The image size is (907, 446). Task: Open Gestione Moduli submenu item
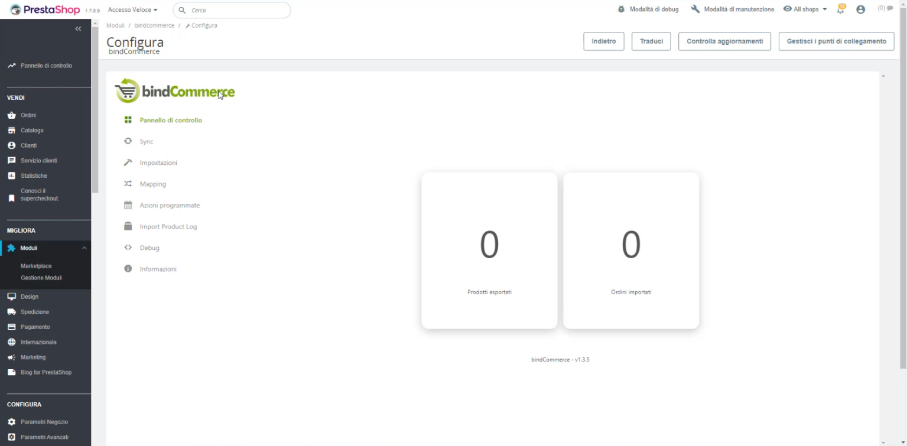pos(41,278)
